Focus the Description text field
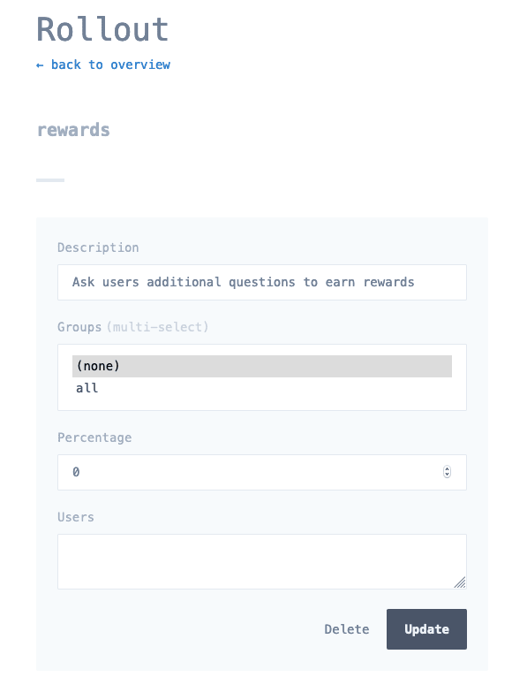This screenshot has height=677, width=512. (262, 282)
